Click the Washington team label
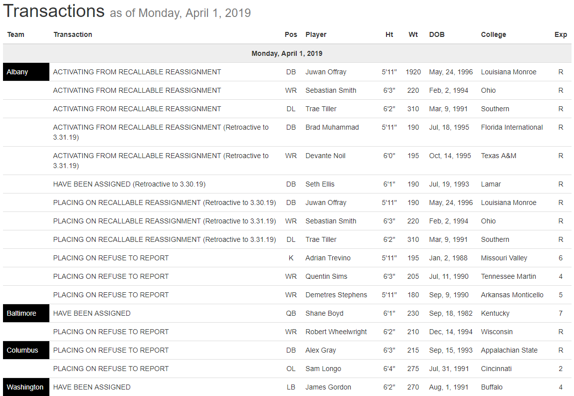The image size is (574, 396). pyautogui.click(x=25, y=387)
